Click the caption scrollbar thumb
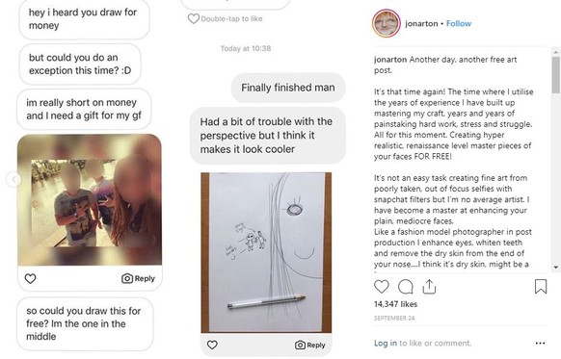This screenshot has width=561, height=359. [x=555, y=75]
